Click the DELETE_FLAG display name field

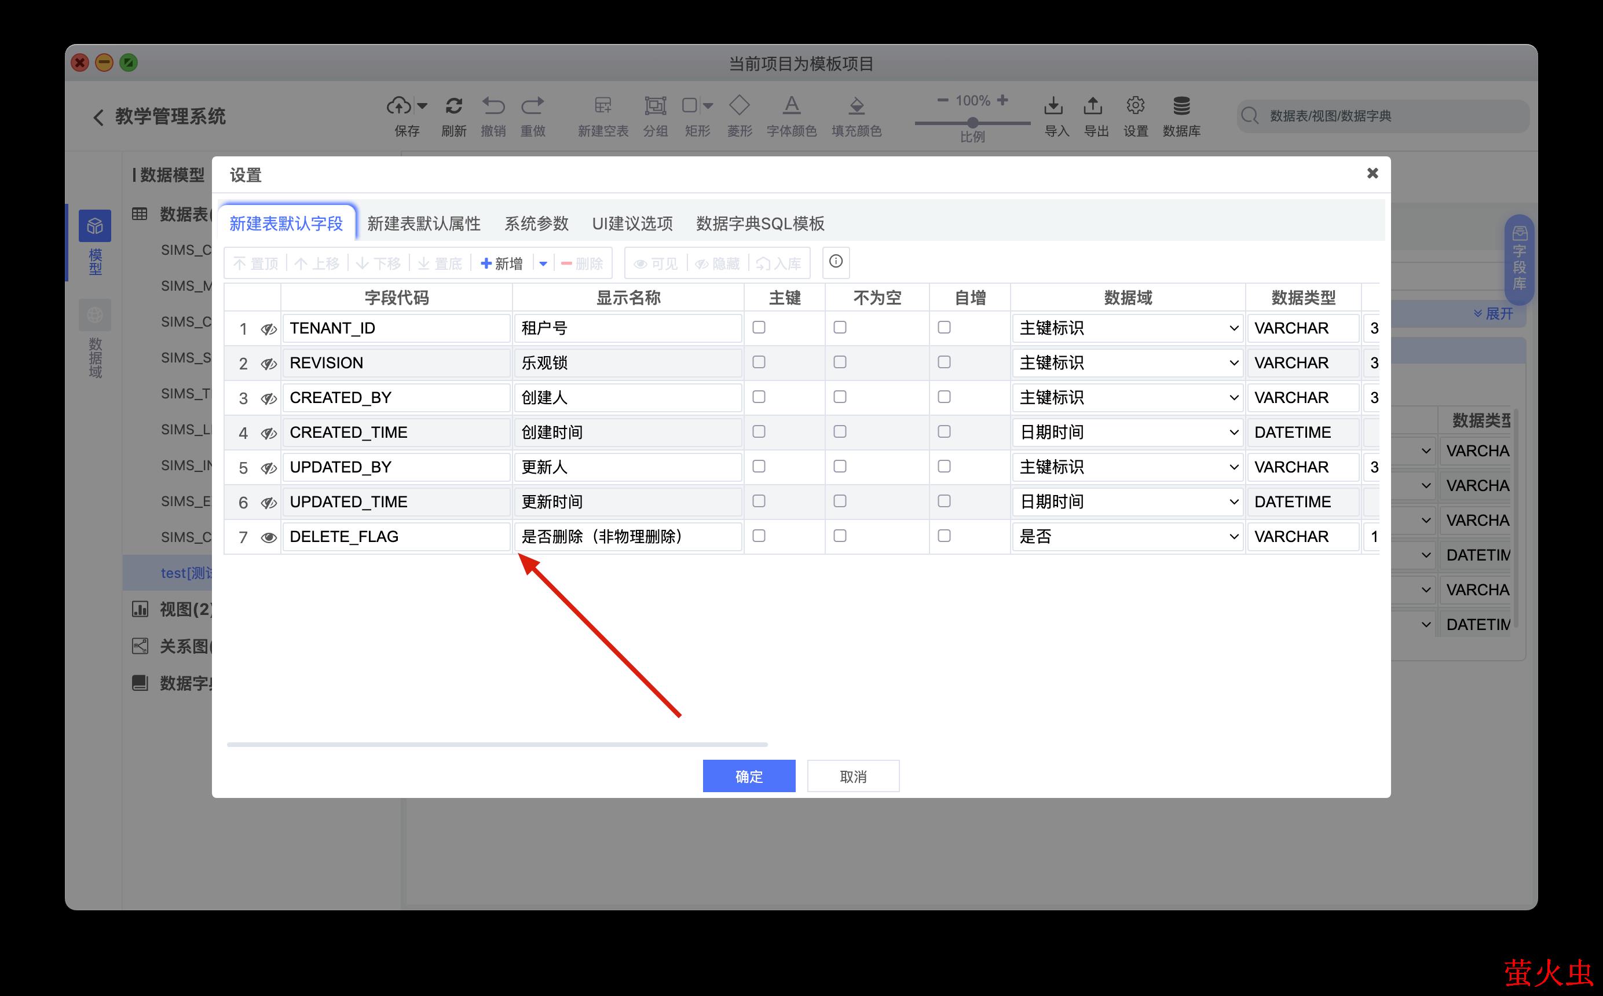[x=628, y=536]
